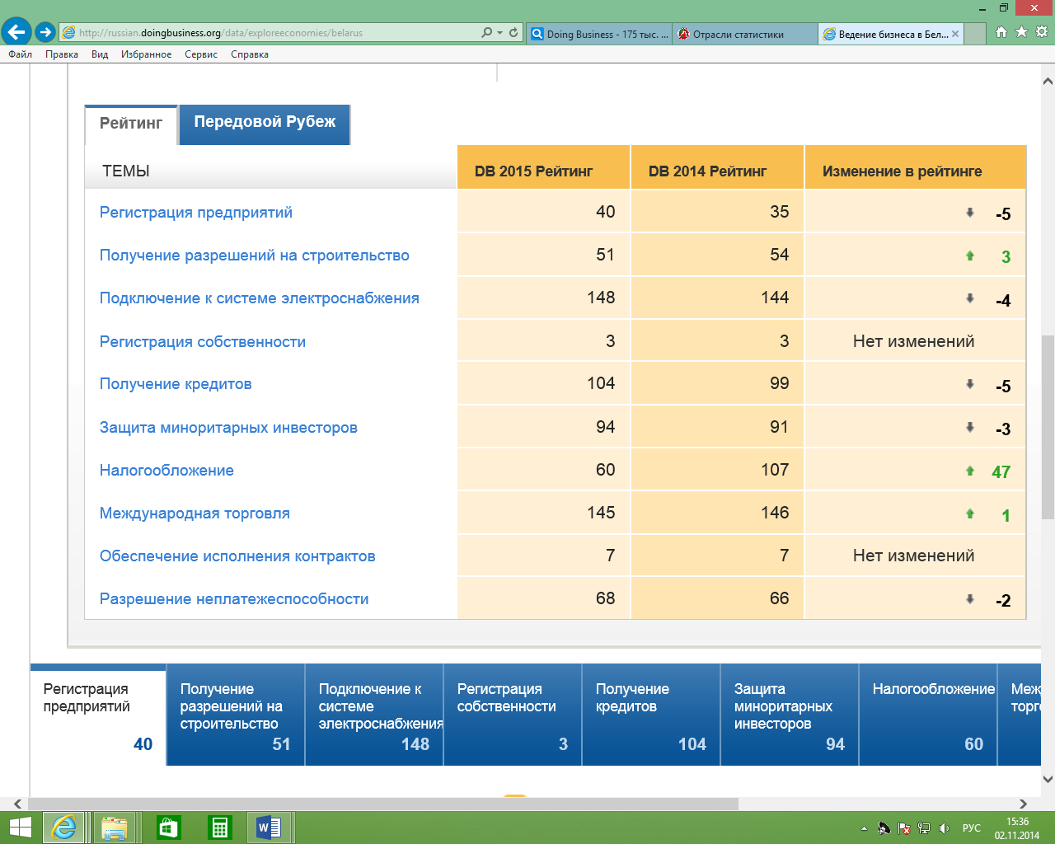
Task: Refresh the page using reload icon
Action: pyautogui.click(x=513, y=33)
